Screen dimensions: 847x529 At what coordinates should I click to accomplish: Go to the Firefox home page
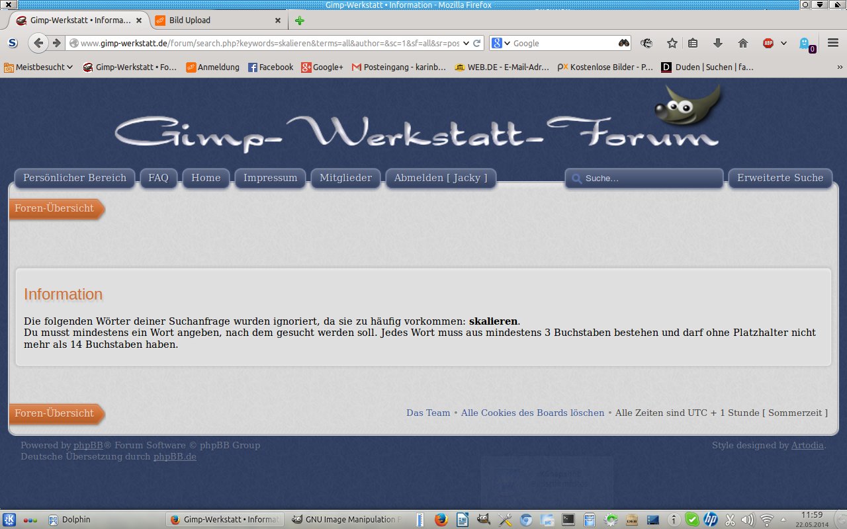point(743,43)
